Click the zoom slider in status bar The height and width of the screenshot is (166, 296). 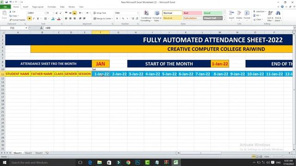(x=283, y=157)
